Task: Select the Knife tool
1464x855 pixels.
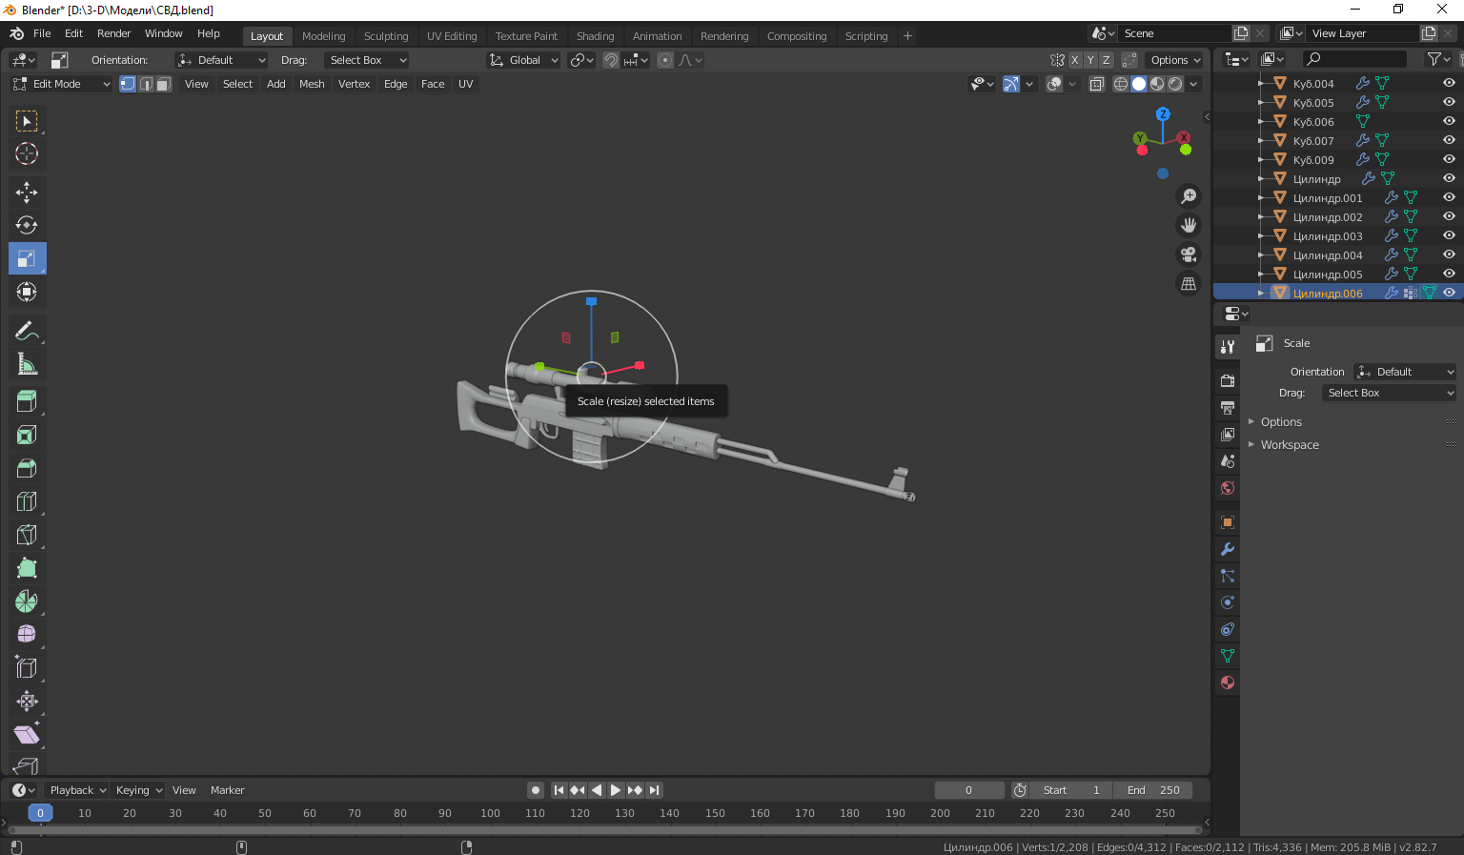Action: 27,535
